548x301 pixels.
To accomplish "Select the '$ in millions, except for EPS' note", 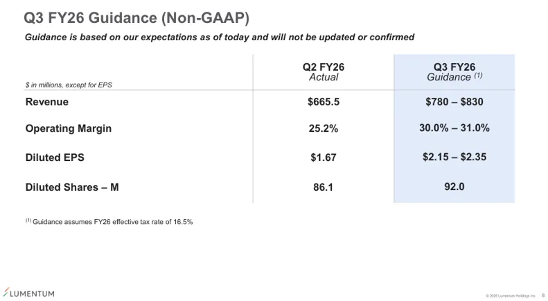I will tap(69, 85).
